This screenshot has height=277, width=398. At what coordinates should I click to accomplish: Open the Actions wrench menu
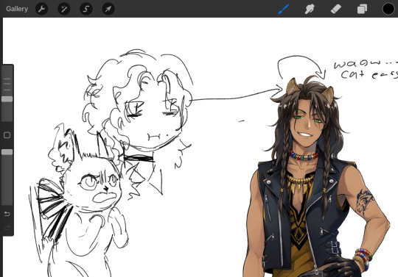tap(41, 9)
